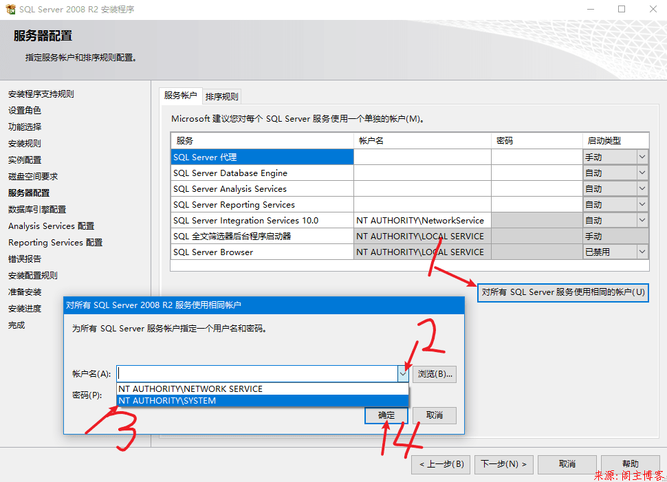Click the 服务 column header
Screen dimensions: 667x482
pos(262,140)
